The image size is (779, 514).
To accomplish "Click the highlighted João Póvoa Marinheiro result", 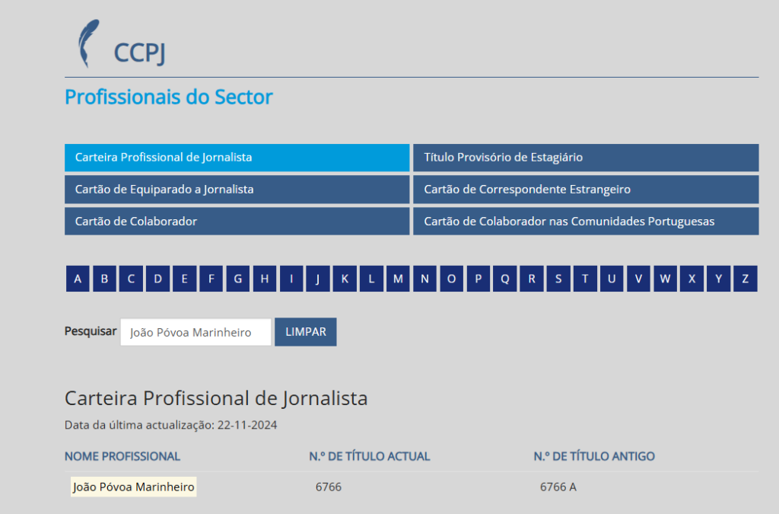I will click(133, 487).
